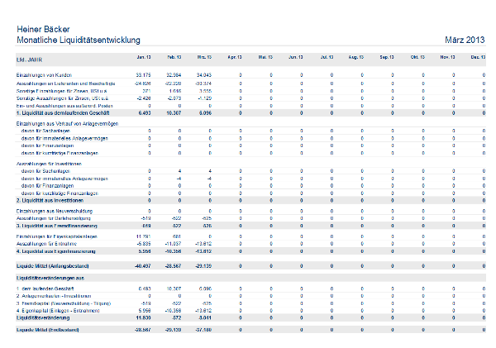This screenshot has width=496, height=348.
Task: Click the 'Auszahlungen an Lieferanten und Beschäftigte' label
Action: 66,83
